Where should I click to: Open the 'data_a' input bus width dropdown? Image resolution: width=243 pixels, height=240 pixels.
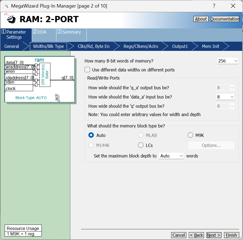click(225, 97)
